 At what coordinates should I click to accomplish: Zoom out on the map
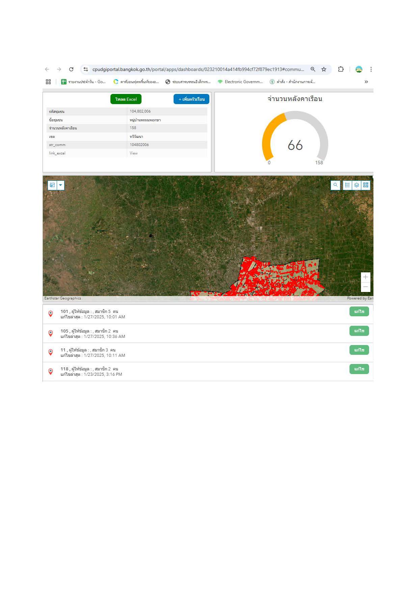click(365, 287)
